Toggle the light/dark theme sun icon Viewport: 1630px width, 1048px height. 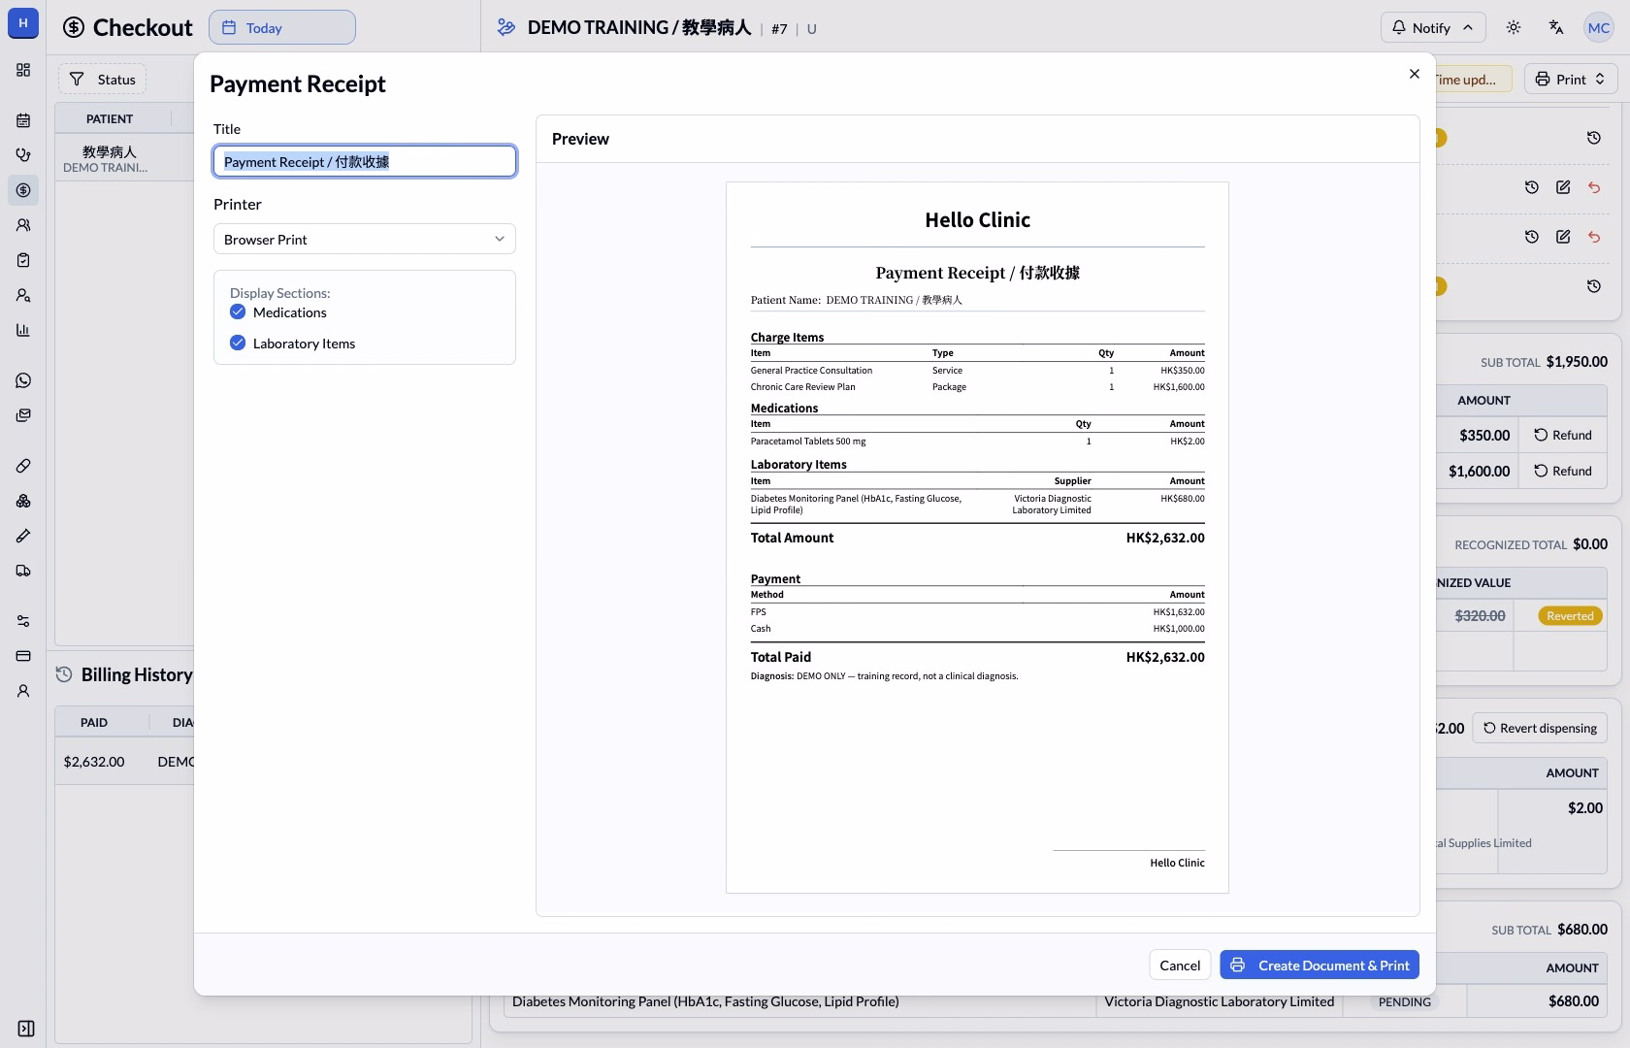tap(1514, 27)
